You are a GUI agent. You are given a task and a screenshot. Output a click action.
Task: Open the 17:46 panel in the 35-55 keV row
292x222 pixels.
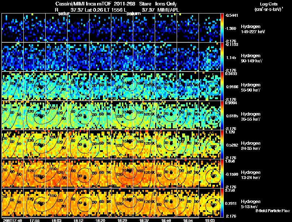13,115
